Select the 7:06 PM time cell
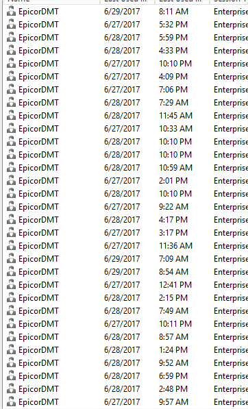This screenshot has width=248, height=409. point(173,90)
